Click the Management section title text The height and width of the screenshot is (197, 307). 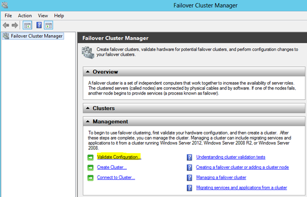coord(110,122)
